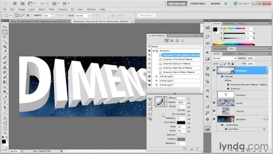Screen dimensions: 273x154
Task: Launch Bridge from the application bar
Action: [15, 3]
